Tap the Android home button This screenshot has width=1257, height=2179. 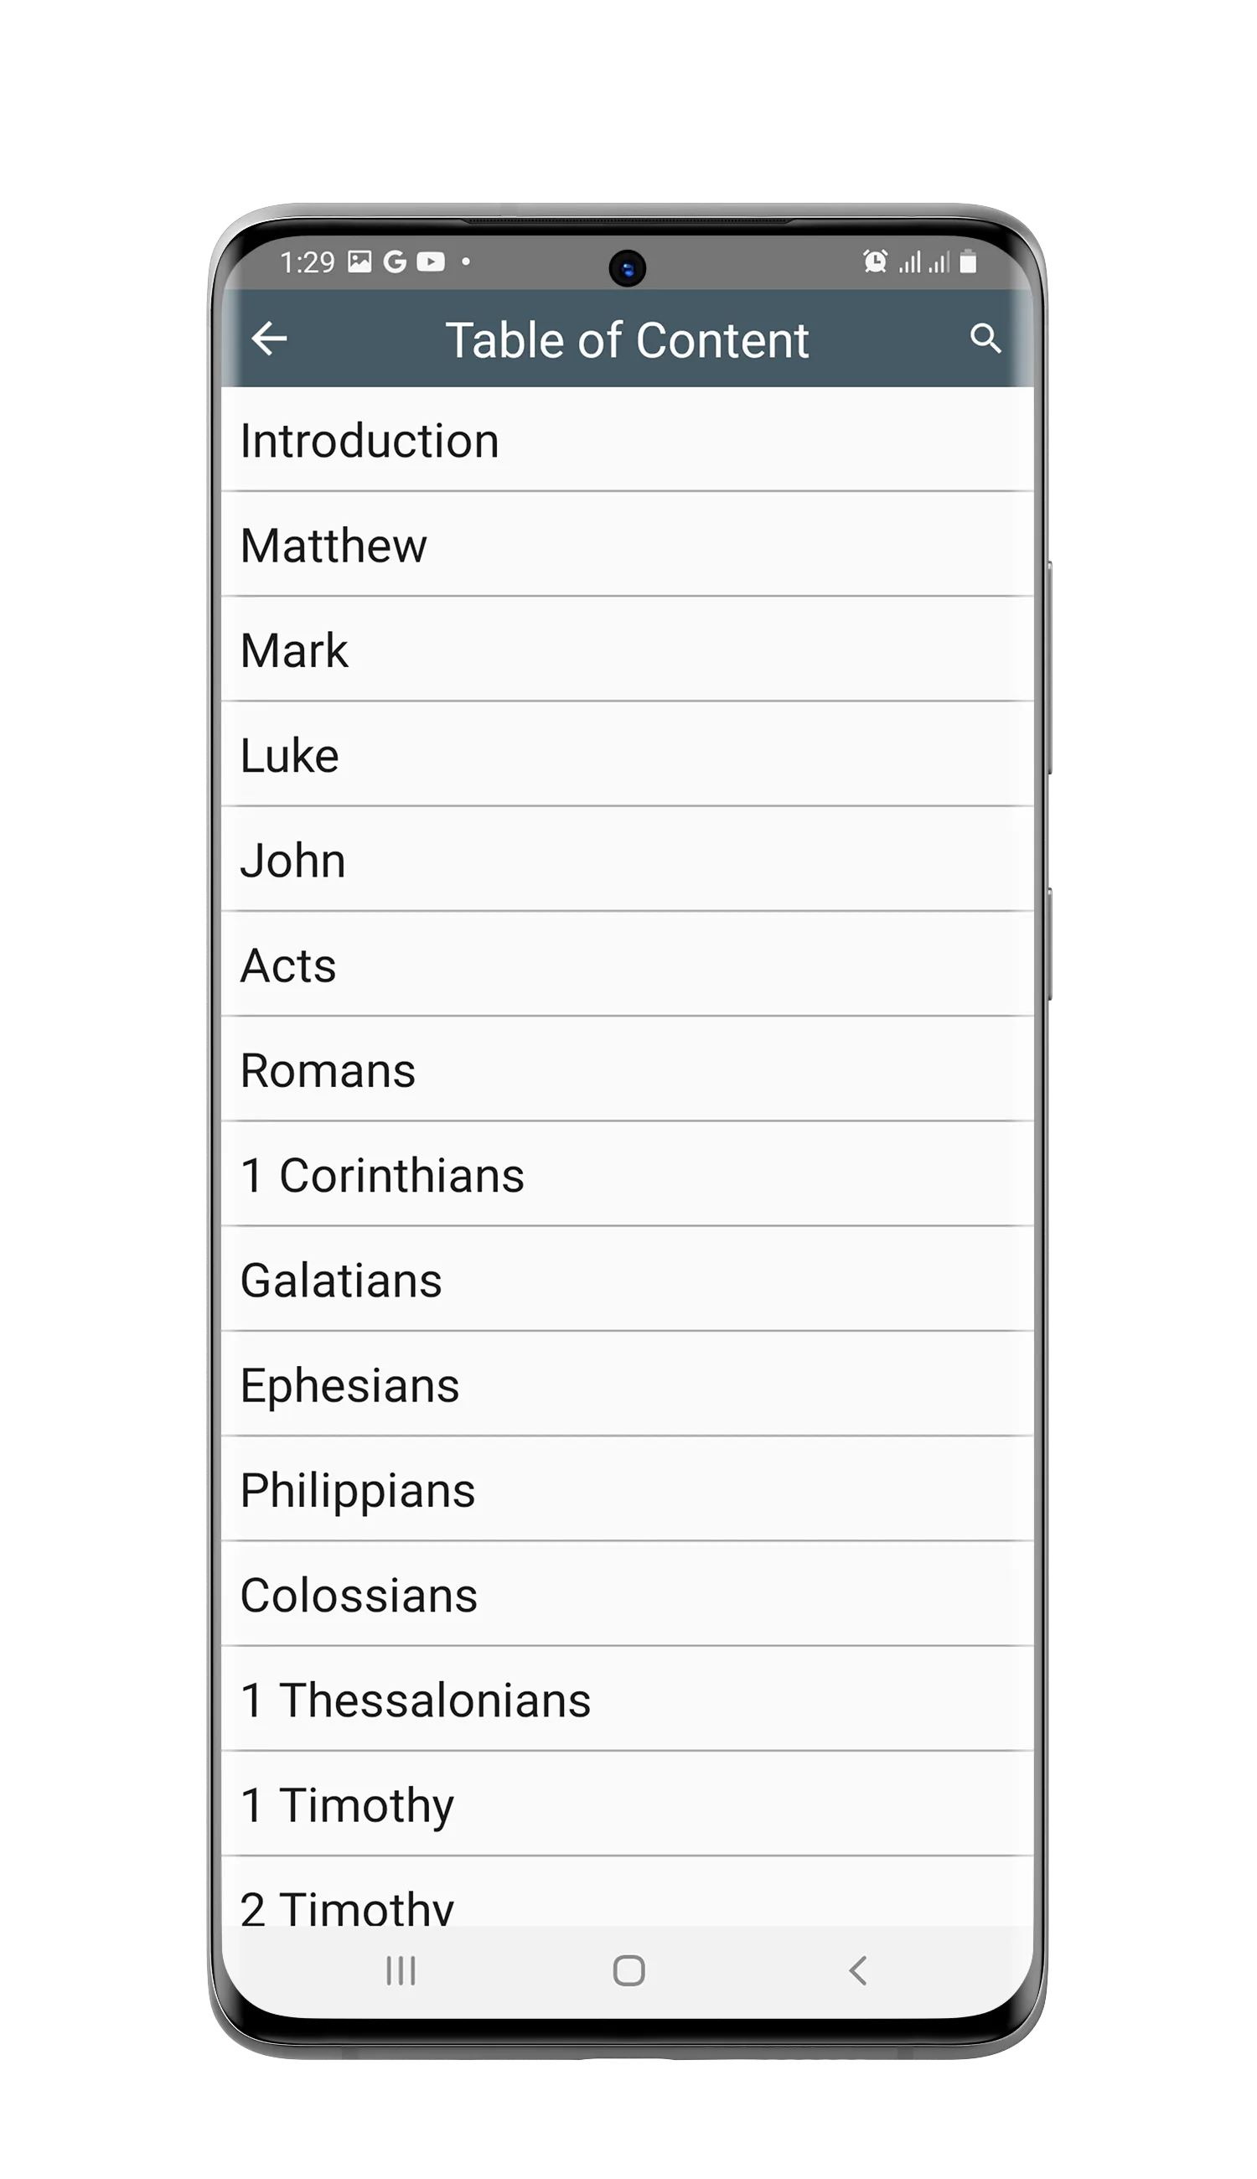tap(628, 1971)
